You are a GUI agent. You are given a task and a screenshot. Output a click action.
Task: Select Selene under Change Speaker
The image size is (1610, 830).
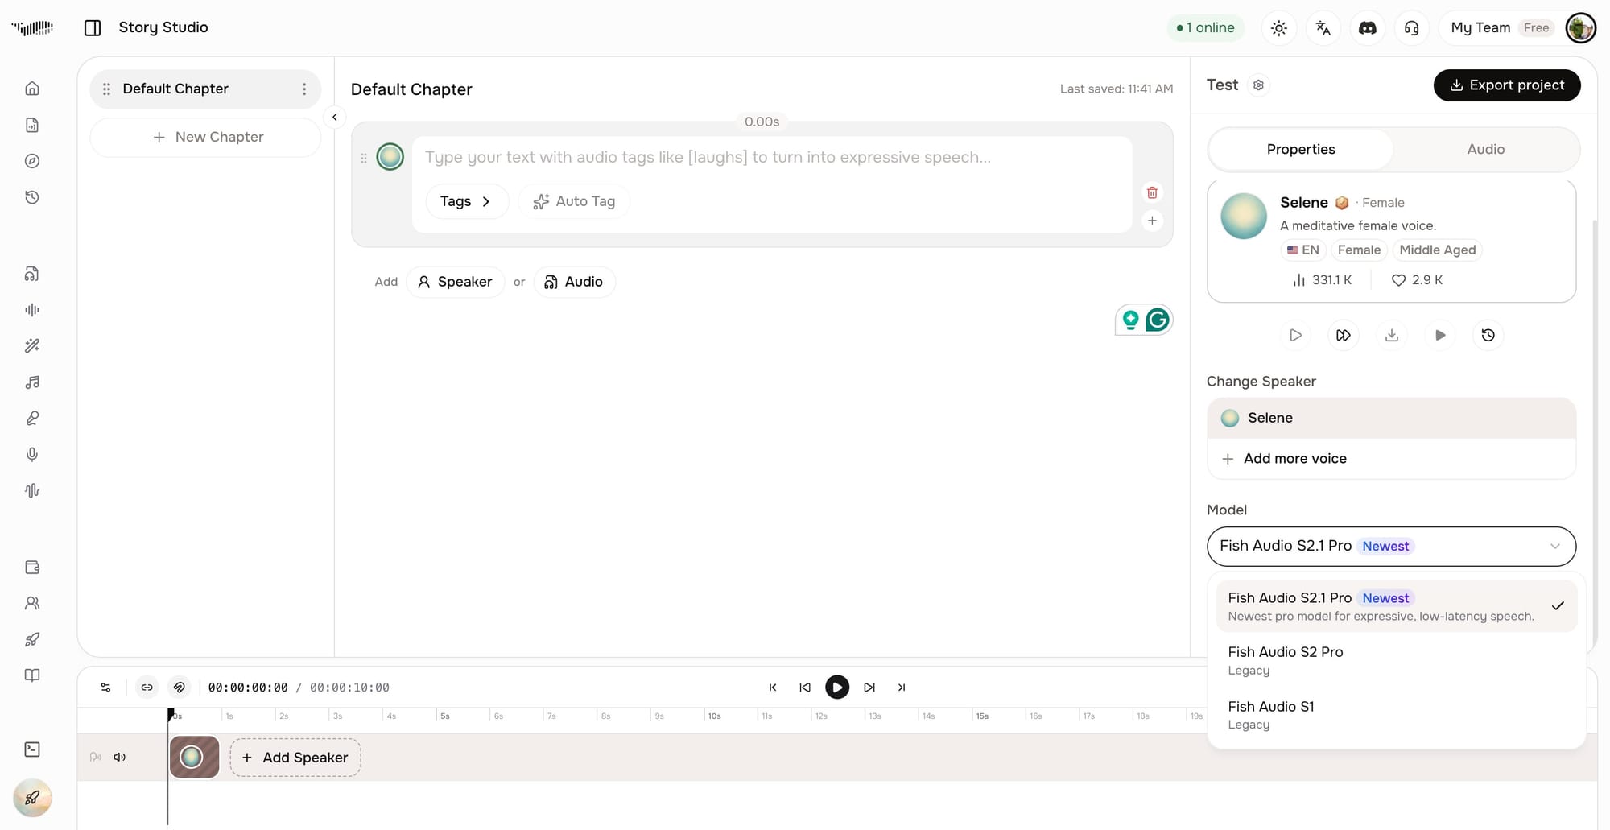pyautogui.click(x=1391, y=419)
